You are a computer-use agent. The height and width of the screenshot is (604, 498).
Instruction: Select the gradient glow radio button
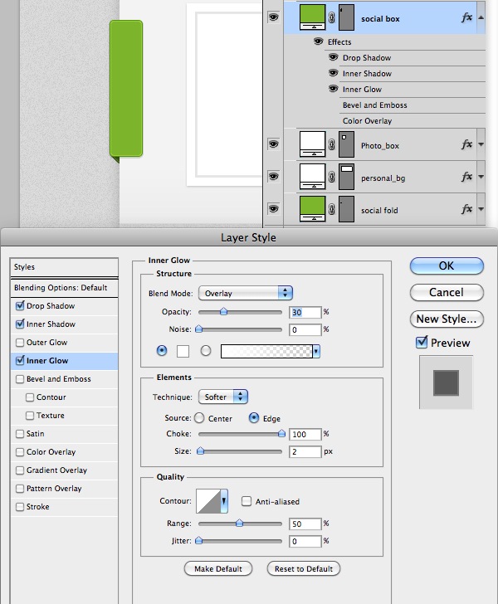tap(206, 350)
